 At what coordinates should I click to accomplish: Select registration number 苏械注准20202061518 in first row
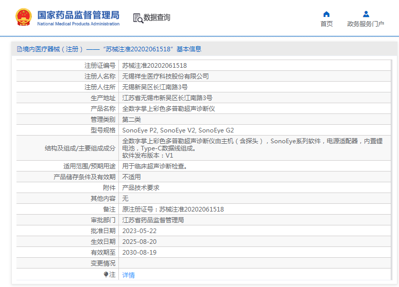point(154,66)
